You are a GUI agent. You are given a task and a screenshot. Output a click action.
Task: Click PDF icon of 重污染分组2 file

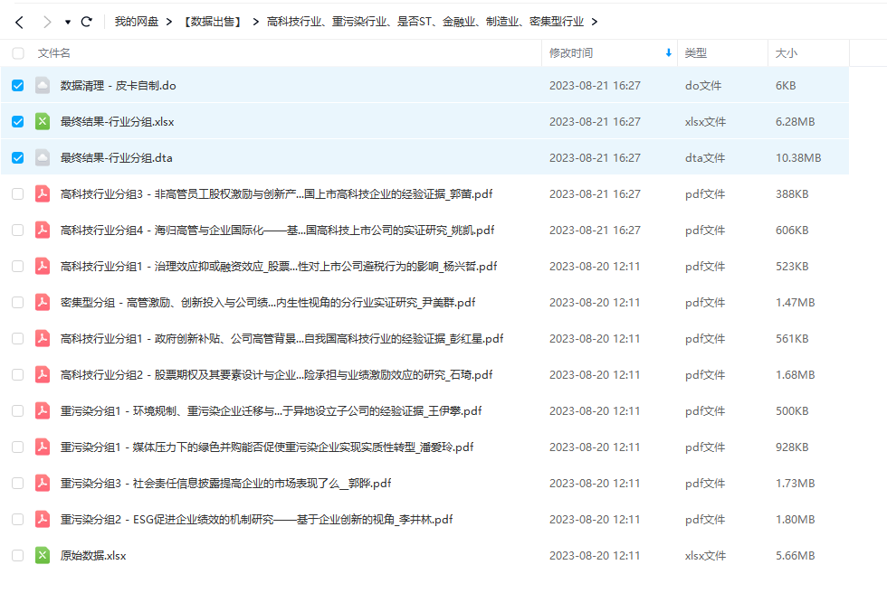[x=43, y=519]
